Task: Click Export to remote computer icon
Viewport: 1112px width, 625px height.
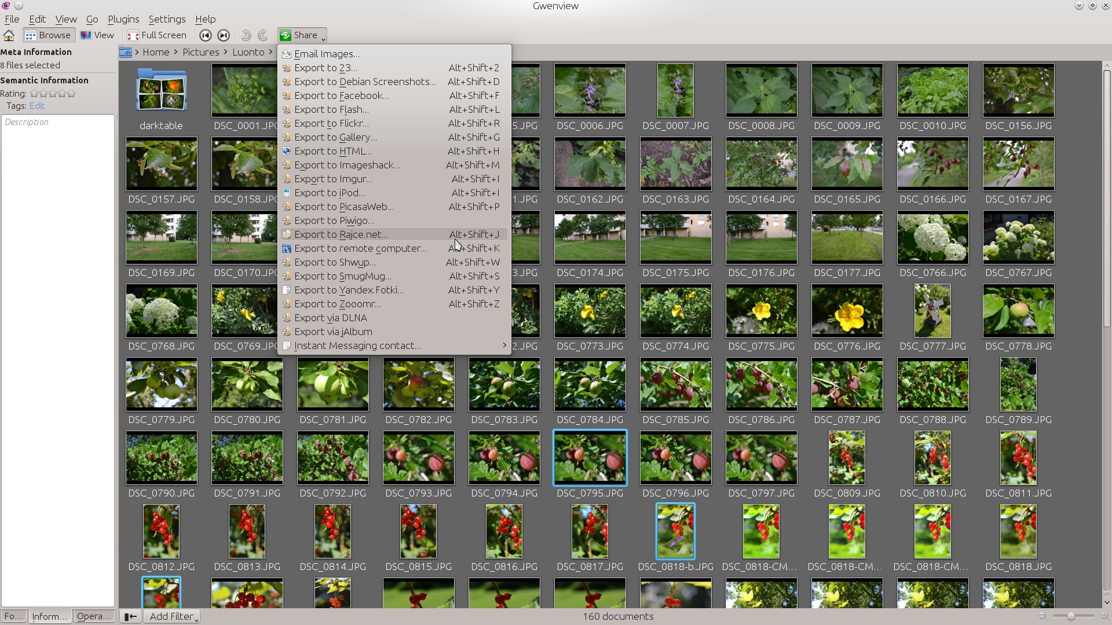Action: click(x=286, y=248)
